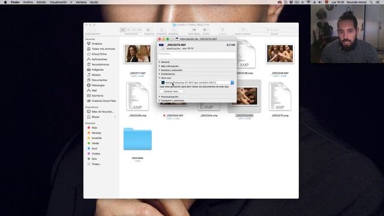Select the _DSC0244.xmp file label

(209, 116)
